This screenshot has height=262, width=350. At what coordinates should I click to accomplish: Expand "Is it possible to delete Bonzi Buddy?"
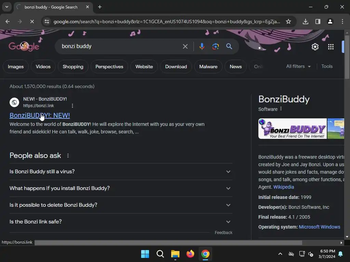(121, 205)
